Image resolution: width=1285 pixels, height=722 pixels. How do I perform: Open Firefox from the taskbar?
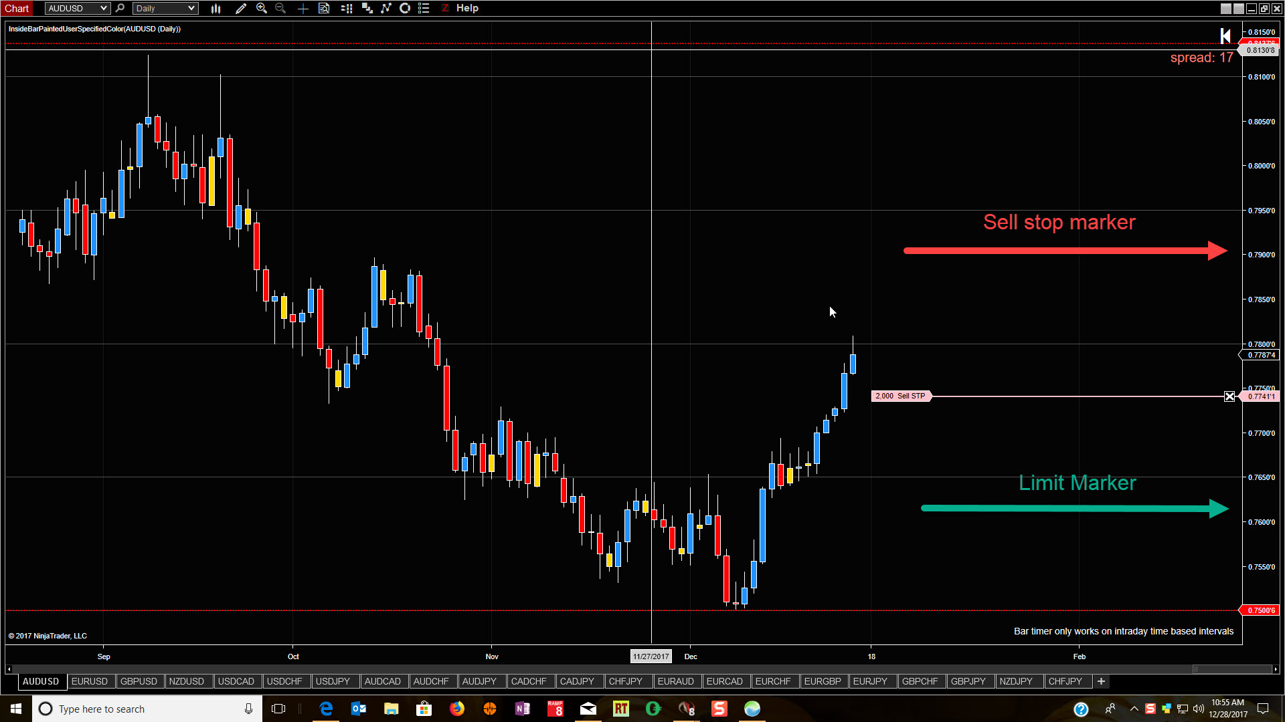pyautogui.click(x=457, y=709)
